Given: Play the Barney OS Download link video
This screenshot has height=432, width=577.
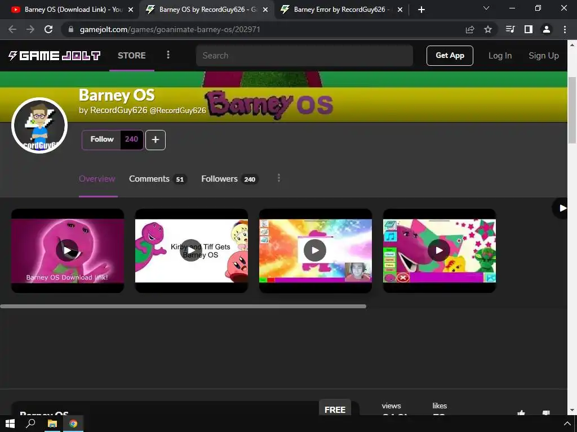Looking at the screenshot, I should (68, 250).
